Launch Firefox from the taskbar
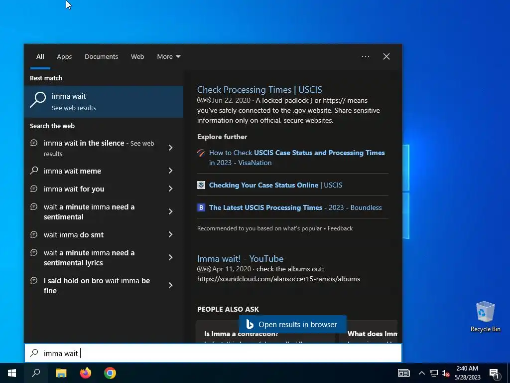The width and height of the screenshot is (510, 383). tap(86, 373)
